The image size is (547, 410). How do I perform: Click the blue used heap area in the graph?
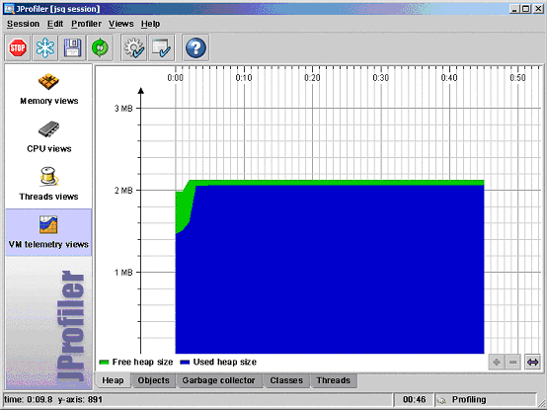[330, 269]
